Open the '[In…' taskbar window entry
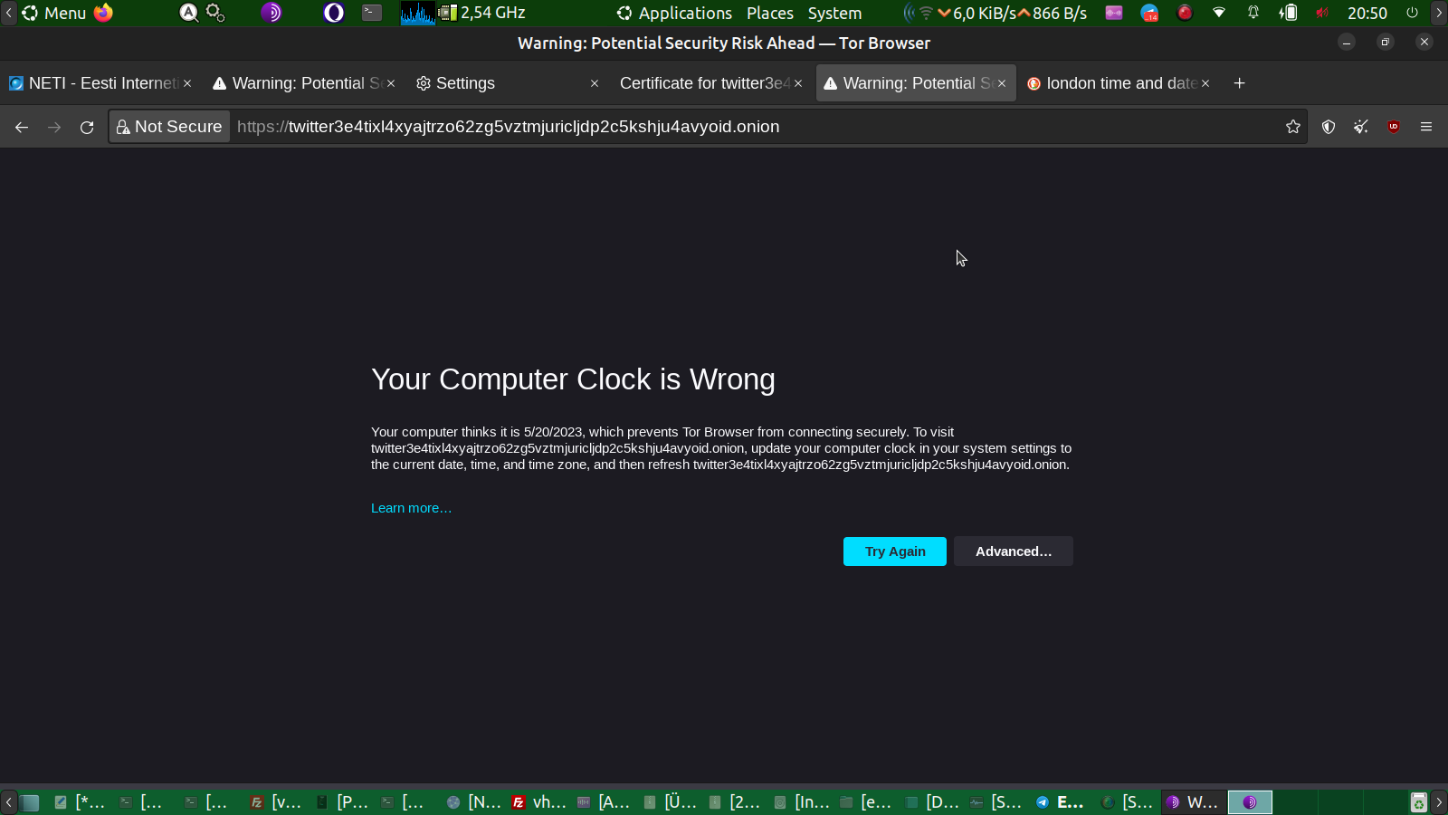 point(802,802)
